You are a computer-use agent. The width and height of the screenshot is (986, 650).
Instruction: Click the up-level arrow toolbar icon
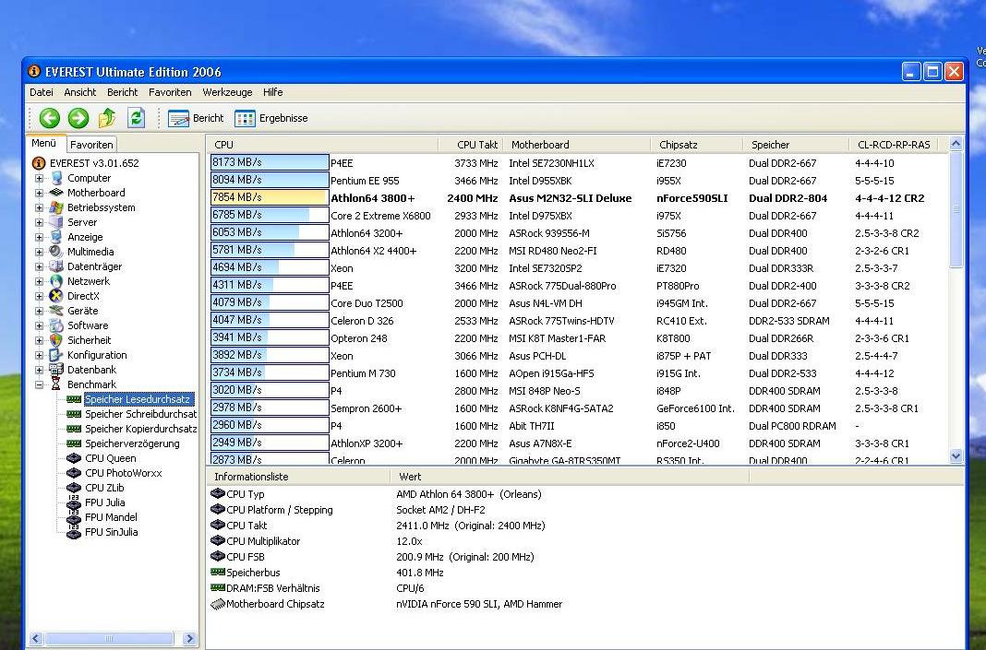pos(107,117)
